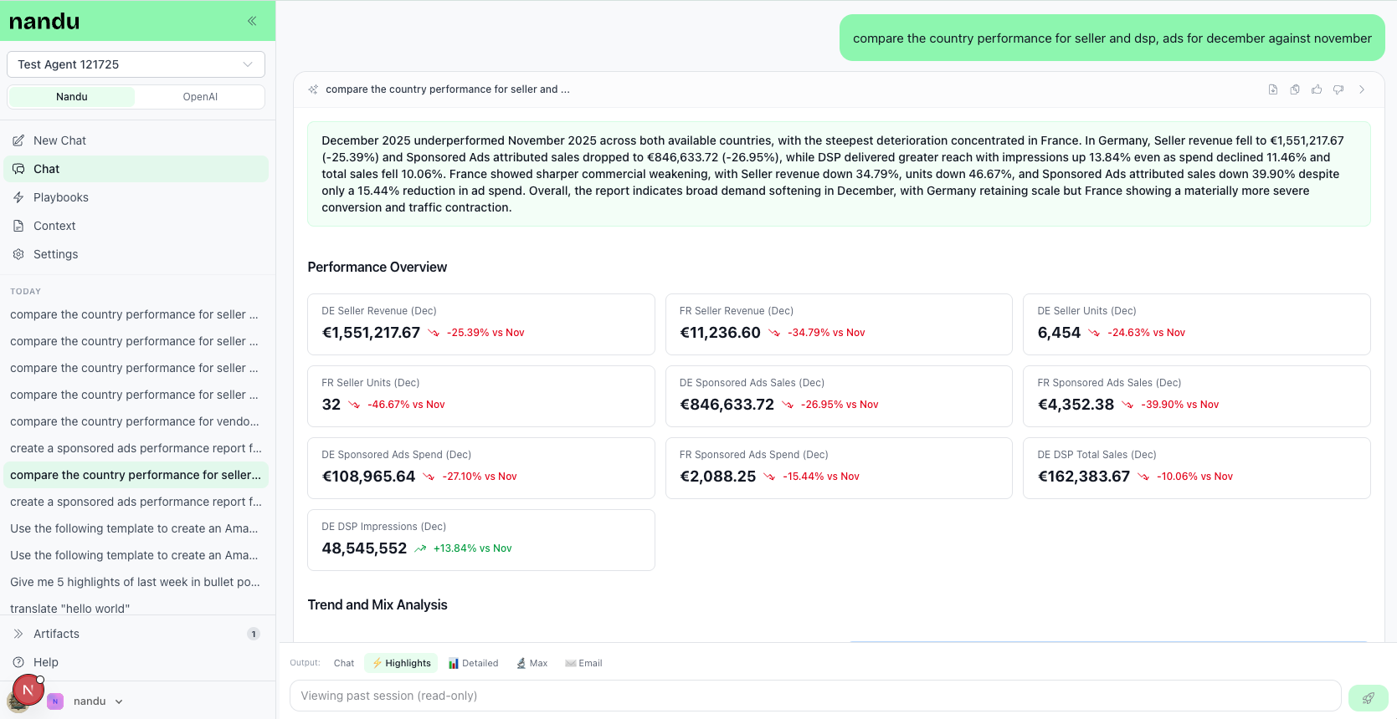Image resolution: width=1397 pixels, height=719 pixels.
Task: Copy the response using the copy icon
Action: (x=1295, y=89)
